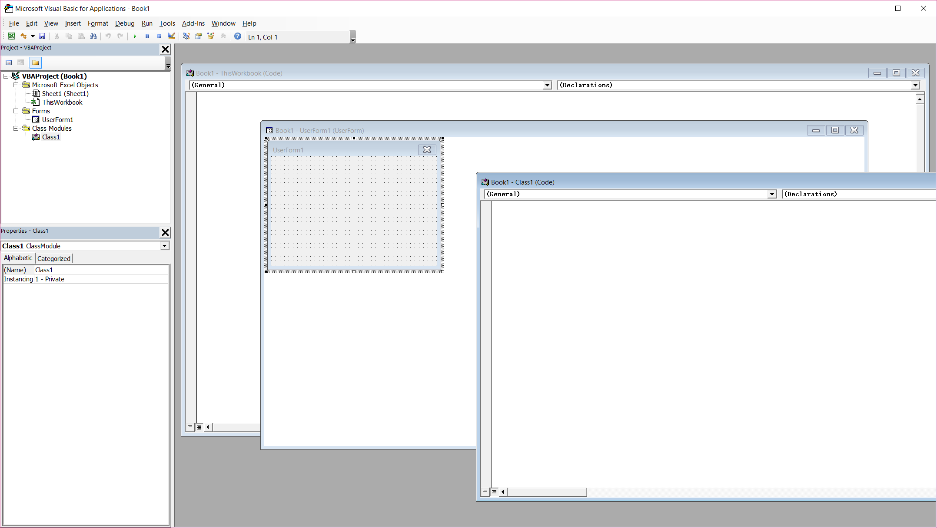Viewport: 937px width, 528px height.
Task: Select UserForm1 in the project tree
Action: coord(57,120)
